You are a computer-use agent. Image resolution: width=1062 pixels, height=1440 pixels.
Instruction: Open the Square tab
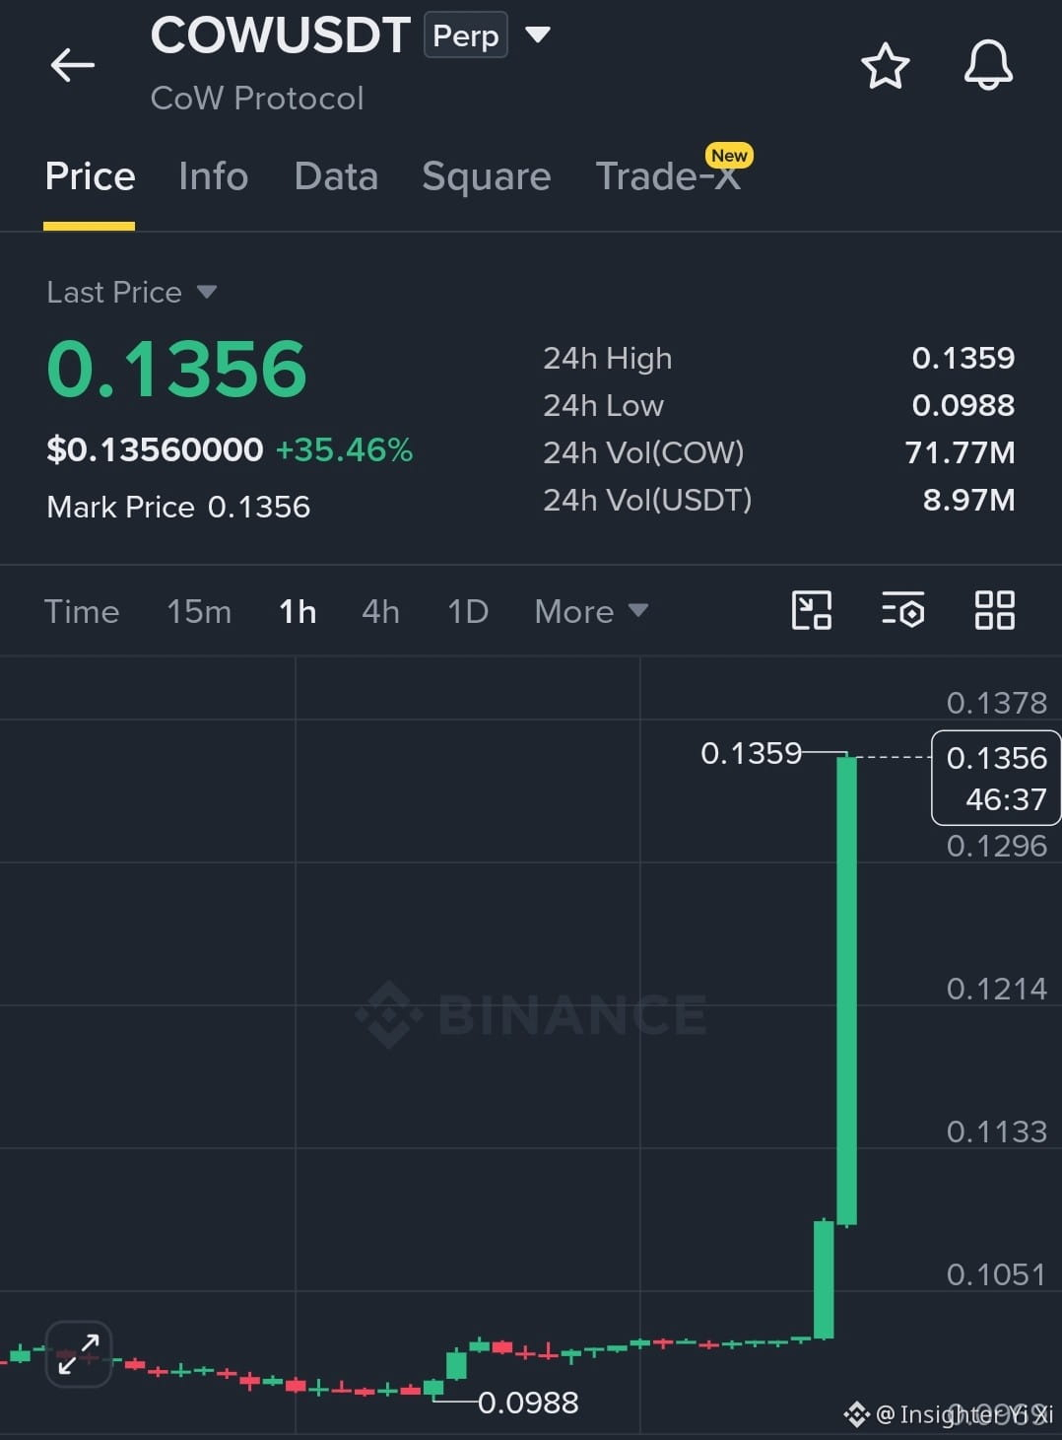tap(486, 176)
